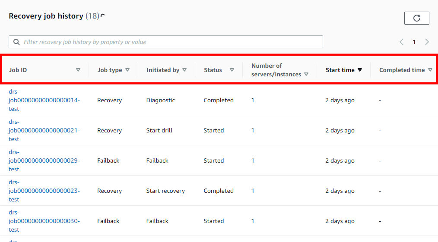The image size is (438, 242).
Task: Go to next page arrow
Action: (427, 42)
